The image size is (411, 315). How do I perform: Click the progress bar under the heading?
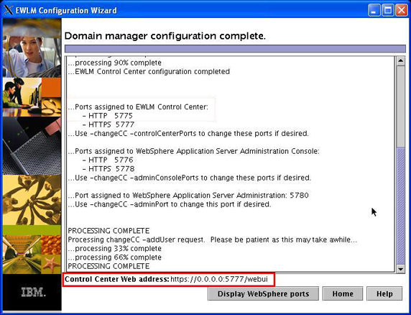tap(235, 49)
